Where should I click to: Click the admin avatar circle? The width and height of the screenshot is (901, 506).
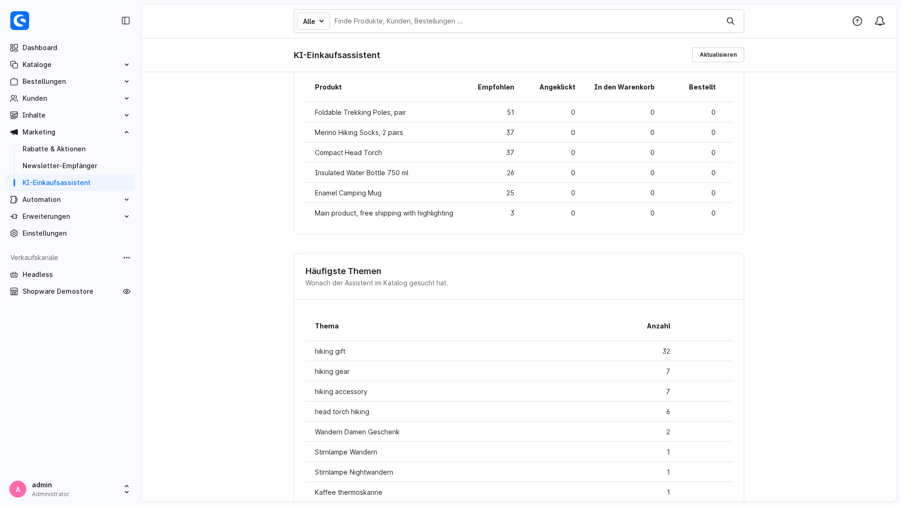coord(18,489)
